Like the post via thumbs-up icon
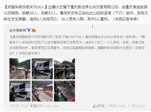Image resolution: width=151 pixels, height=112 pixels. pyautogui.click(x=95, y=106)
